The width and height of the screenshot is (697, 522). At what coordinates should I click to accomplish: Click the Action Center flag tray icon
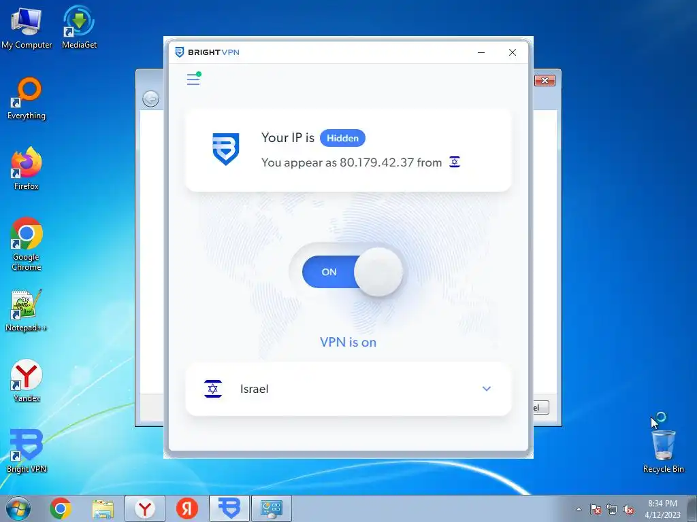(x=595, y=509)
